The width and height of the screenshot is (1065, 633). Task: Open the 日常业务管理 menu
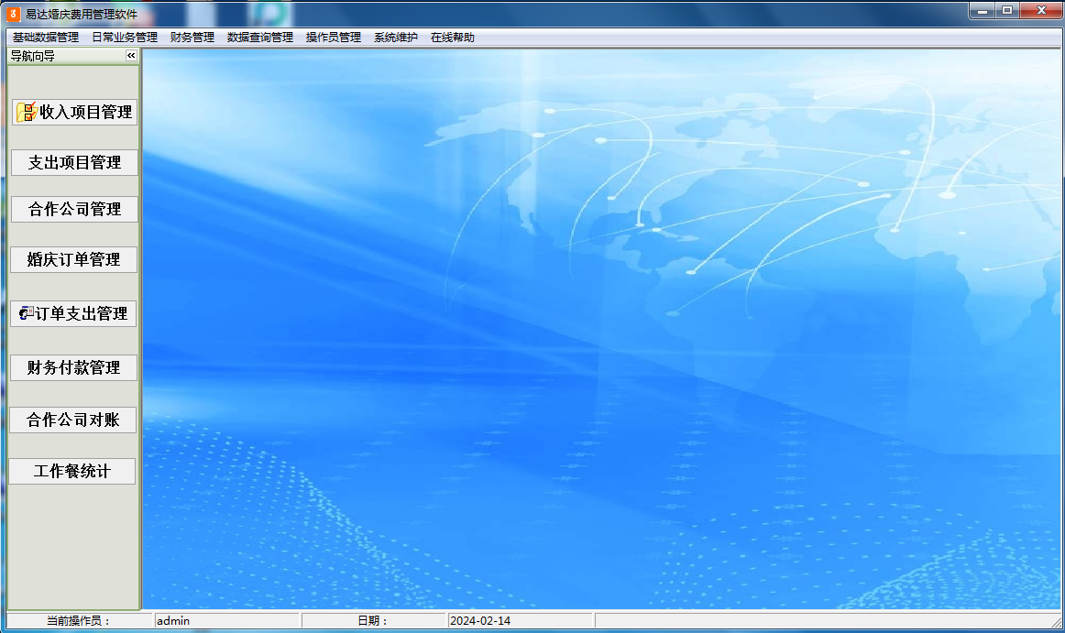(125, 38)
